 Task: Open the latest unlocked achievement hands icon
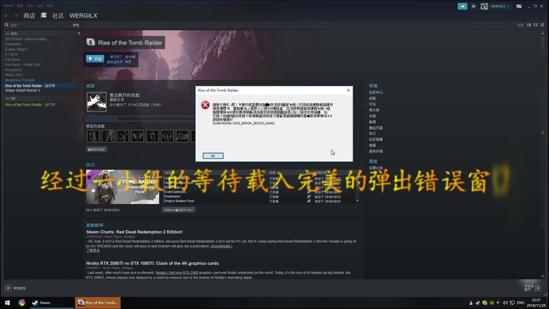(x=96, y=101)
